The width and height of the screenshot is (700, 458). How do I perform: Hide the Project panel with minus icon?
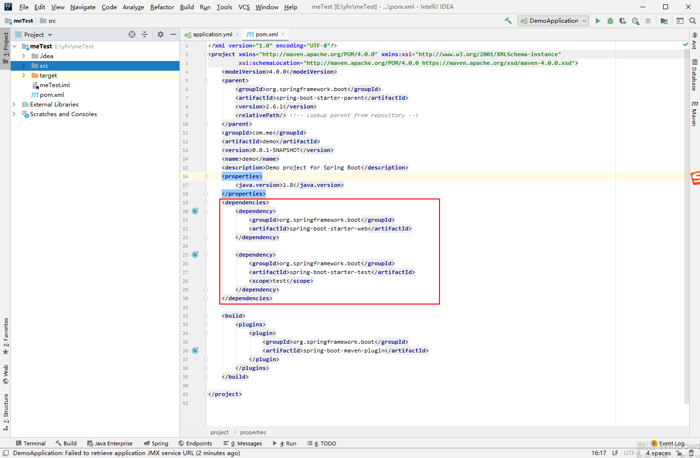coord(173,34)
